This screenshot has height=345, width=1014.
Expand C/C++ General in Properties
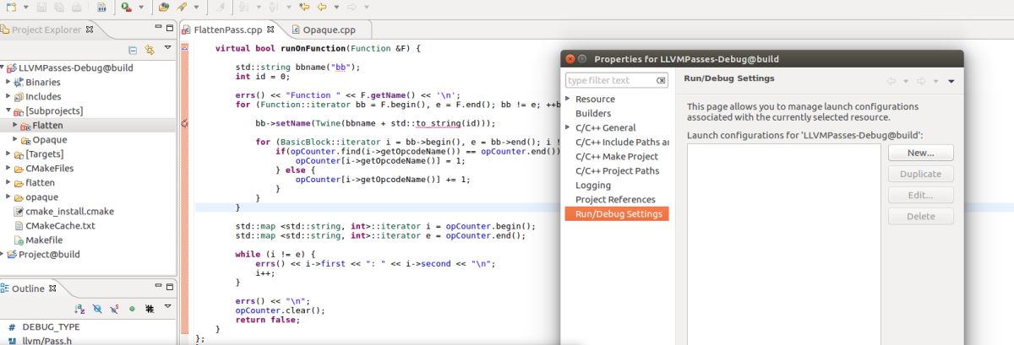click(x=569, y=127)
